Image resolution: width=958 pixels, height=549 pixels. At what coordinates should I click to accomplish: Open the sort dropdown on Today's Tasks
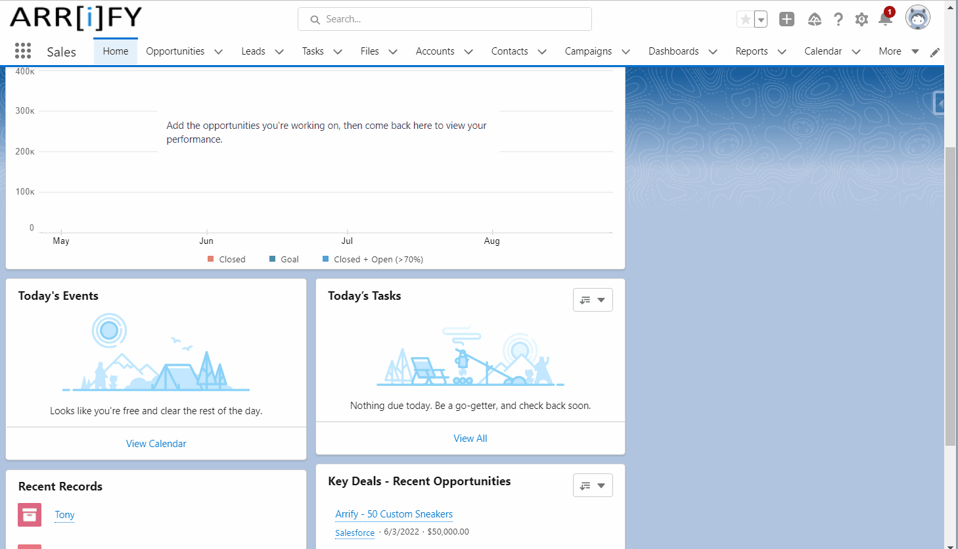[593, 300]
